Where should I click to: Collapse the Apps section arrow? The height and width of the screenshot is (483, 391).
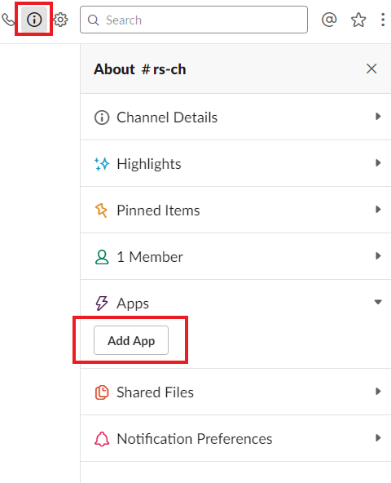pyautogui.click(x=378, y=302)
